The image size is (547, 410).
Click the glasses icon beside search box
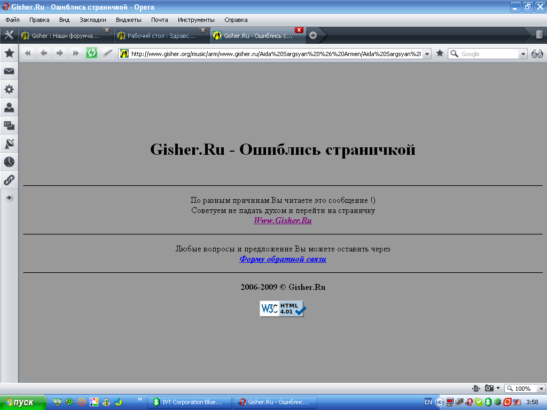point(537,53)
